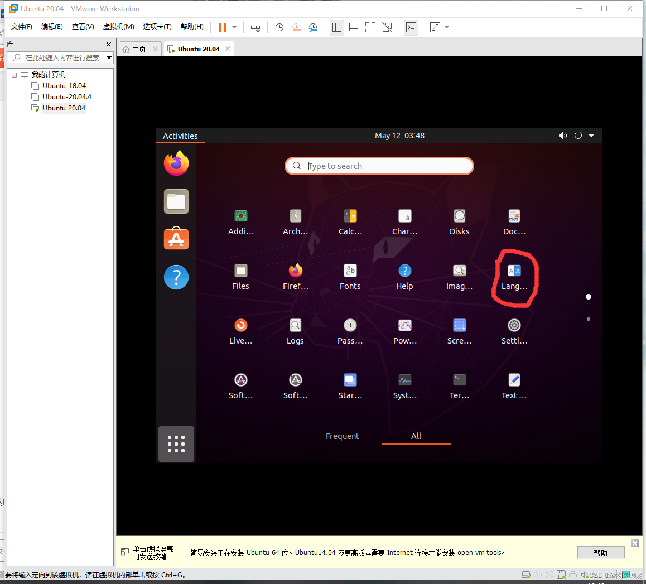
Task: Launch the Image Viewer app
Action: coord(459,271)
